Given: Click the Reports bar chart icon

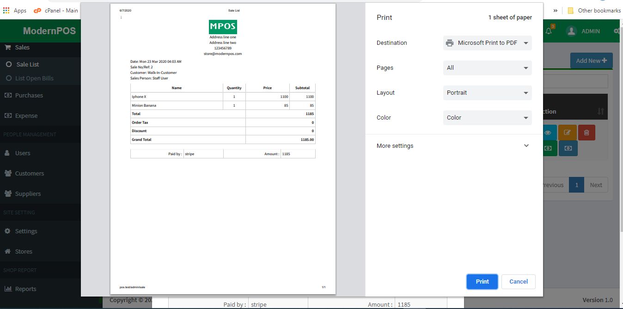Looking at the screenshot, I should (8, 289).
